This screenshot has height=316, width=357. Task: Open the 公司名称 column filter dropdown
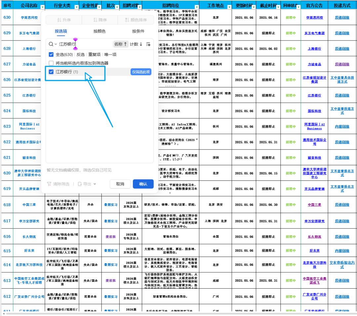tap(43, 7)
